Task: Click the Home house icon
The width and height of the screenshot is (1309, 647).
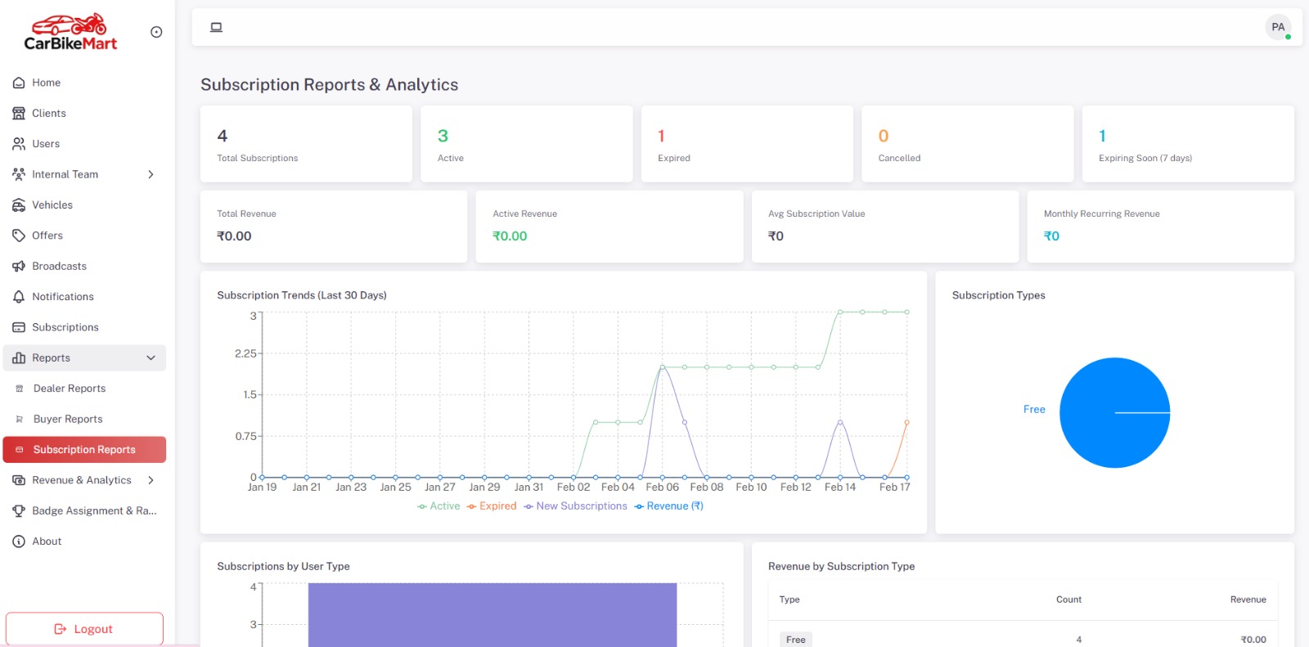Action: (x=19, y=83)
